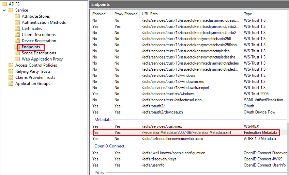289x175 pixels.
Task: Click the Relying Party Trusts folder icon
Action: (x=11, y=71)
